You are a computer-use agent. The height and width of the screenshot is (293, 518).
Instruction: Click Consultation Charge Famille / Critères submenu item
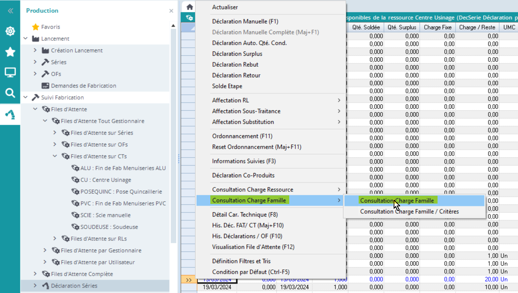click(x=409, y=211)
